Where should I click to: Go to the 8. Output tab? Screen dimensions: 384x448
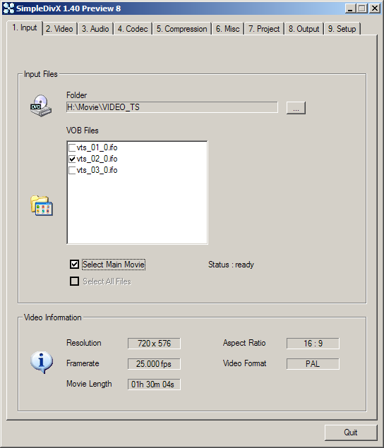304,29
